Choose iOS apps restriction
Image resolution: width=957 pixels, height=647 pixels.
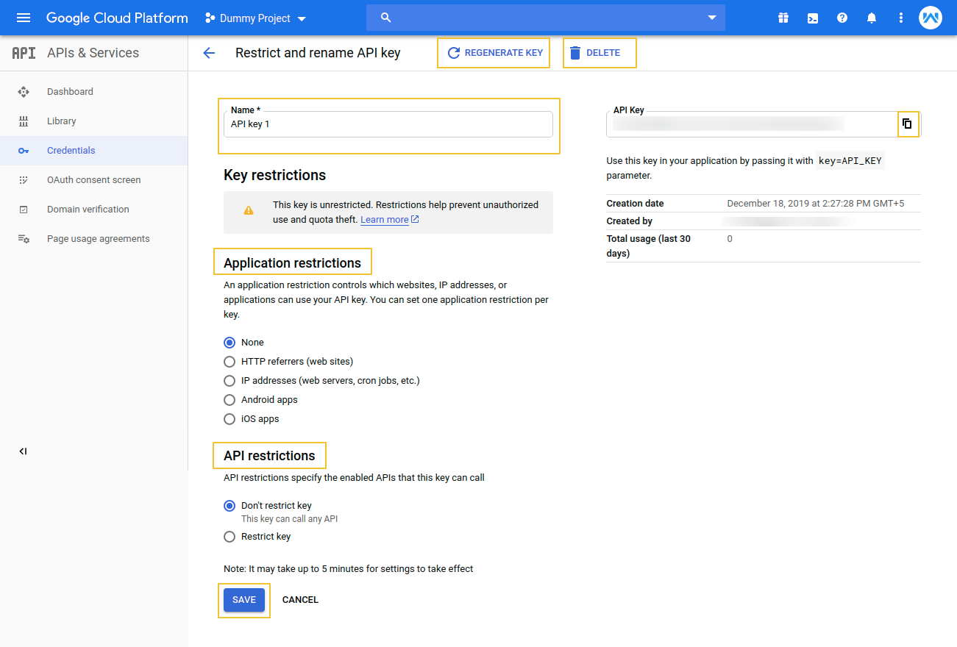(x=230, y=419)
